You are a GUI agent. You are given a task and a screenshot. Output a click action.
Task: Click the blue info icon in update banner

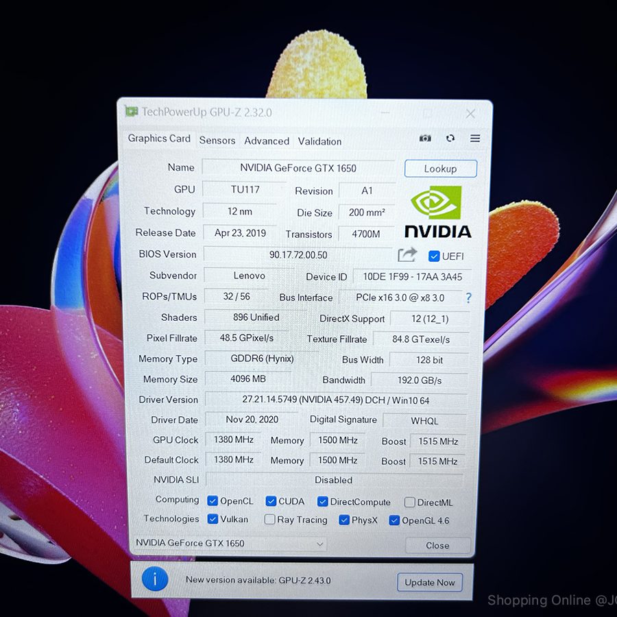[155, 579]
